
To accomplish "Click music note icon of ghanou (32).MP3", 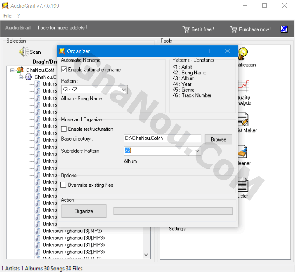I will (x=38, y=252).
